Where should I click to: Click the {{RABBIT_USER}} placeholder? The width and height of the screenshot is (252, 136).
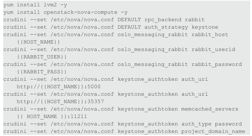(42, 57)
